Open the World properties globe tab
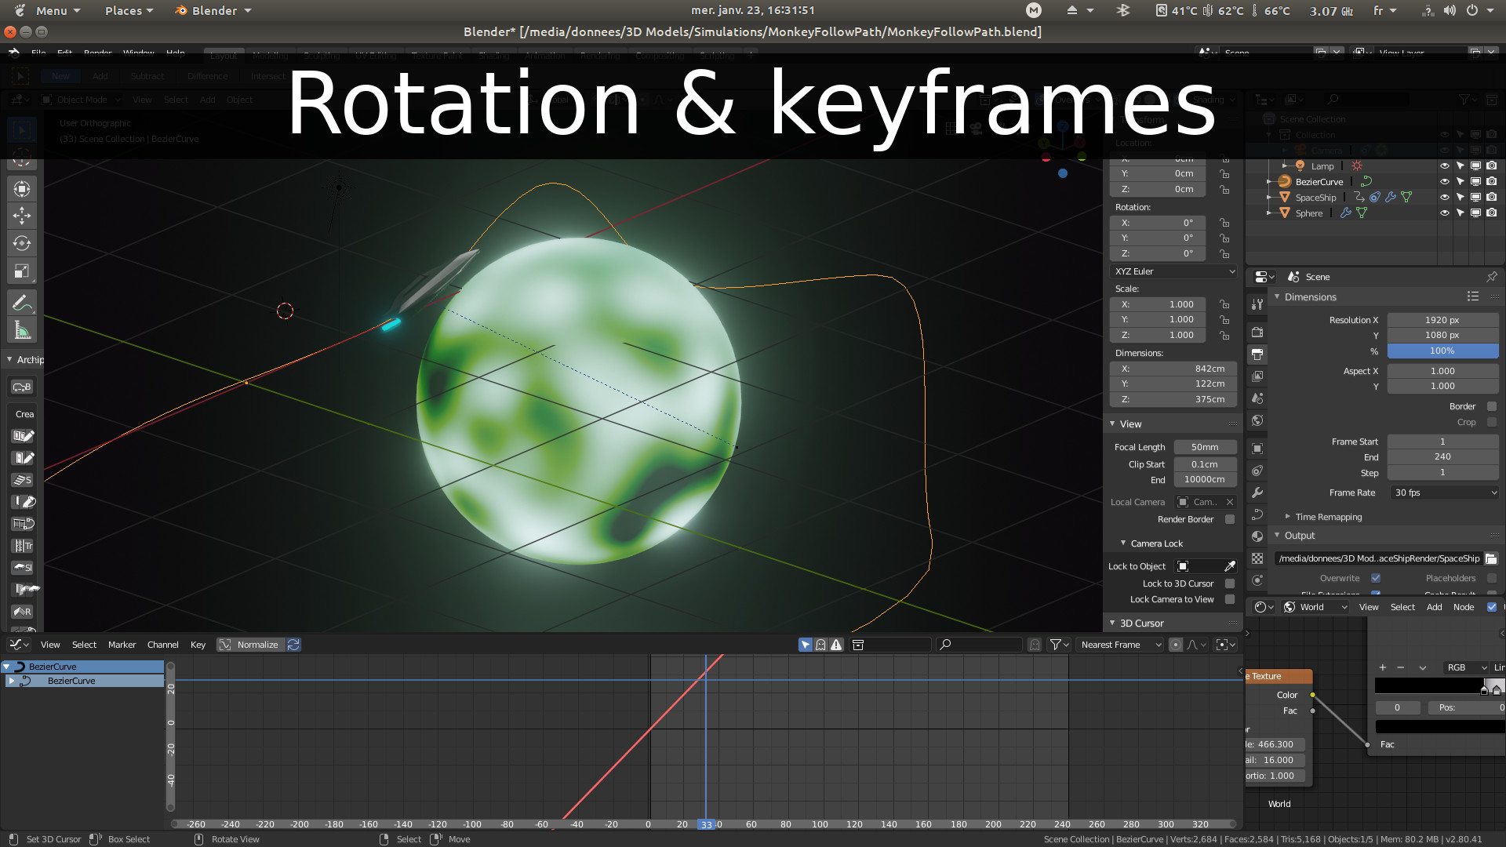1506x847 pixels. (1257, 420)
